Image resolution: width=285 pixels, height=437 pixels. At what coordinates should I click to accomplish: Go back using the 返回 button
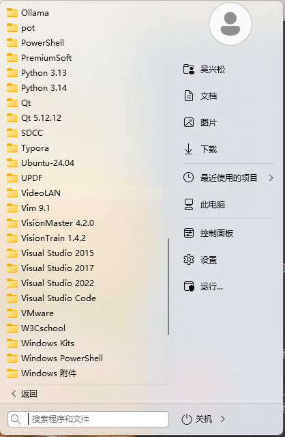coord(25,394)
